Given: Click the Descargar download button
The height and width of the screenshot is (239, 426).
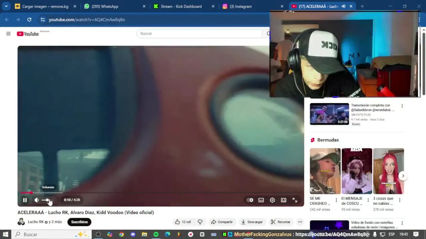Looking at the screenshot, I should click(252, 222).
